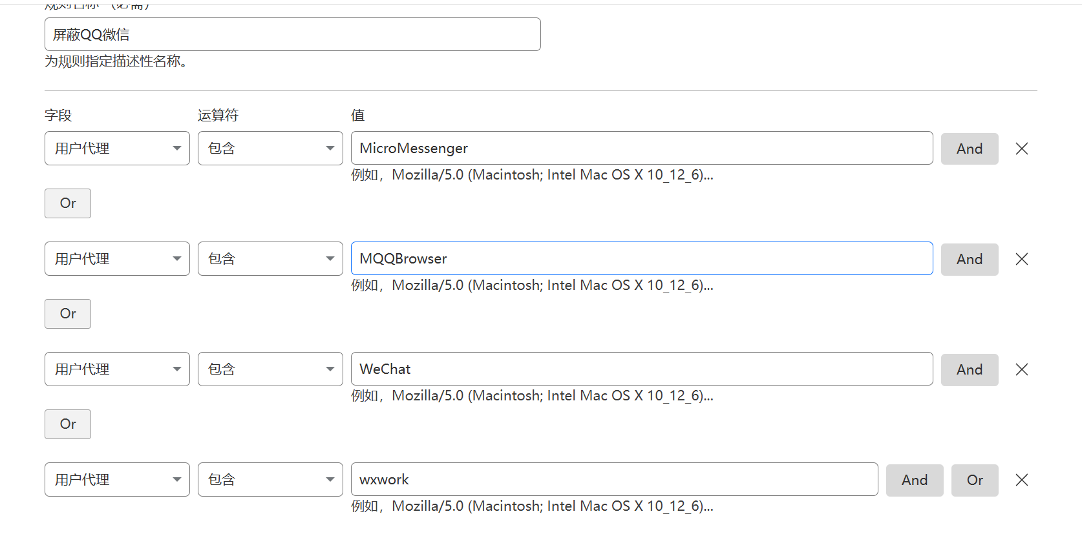Viewport: 1082px width, 536px height.
Task: Focus the rule name field 屏蔽QQ微信
Action: pos(293,34)
